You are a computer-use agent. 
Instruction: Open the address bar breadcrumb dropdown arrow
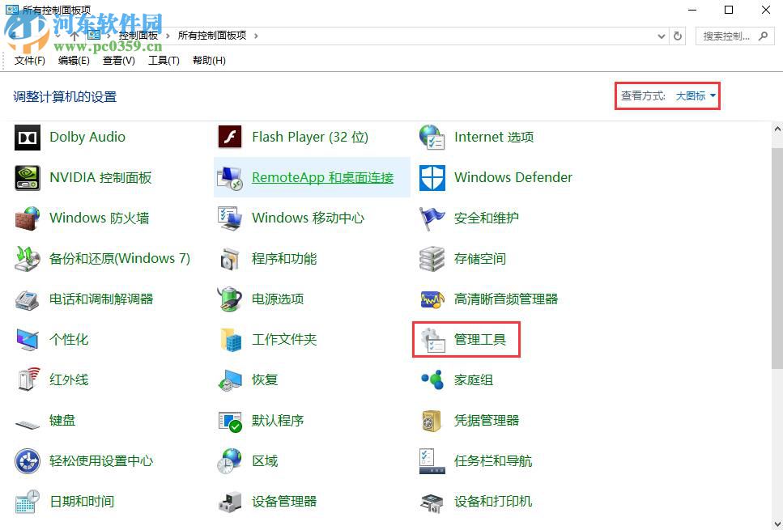pyautogui.click(x=662, y=36)
